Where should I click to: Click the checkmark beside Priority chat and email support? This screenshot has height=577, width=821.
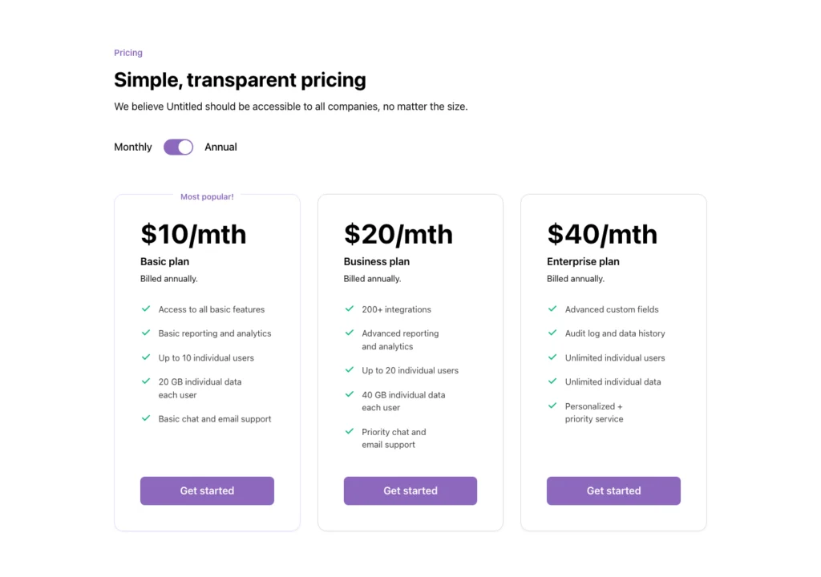coord(350,431)
